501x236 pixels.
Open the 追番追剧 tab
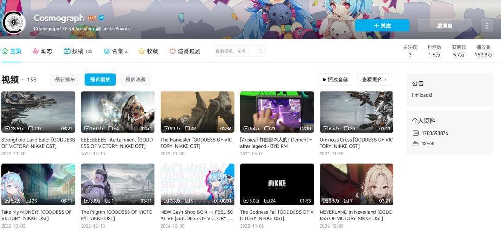[x=185, y=51]
